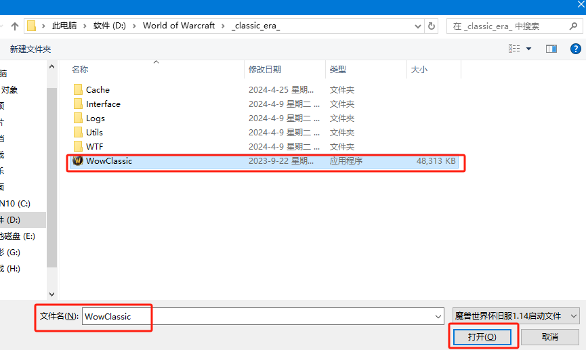Image resolution: width=586 pixels, height=350 pixels.
Task: Click the 2023-9-22 modified date cell
Action: click(281, 161)
